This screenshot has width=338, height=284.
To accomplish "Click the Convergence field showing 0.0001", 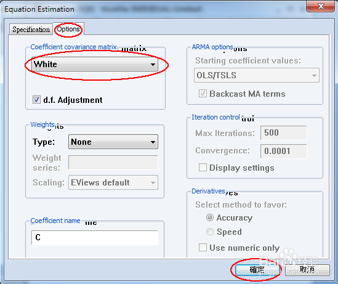I will pyautogui.click(x=283, y=151).
